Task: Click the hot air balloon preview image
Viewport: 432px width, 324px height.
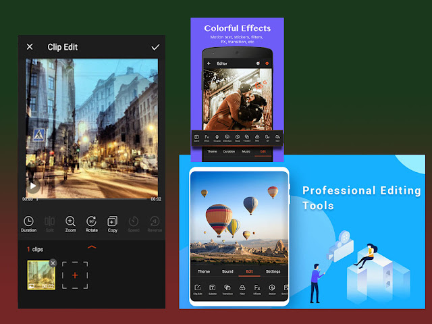Action: [239, 217]
